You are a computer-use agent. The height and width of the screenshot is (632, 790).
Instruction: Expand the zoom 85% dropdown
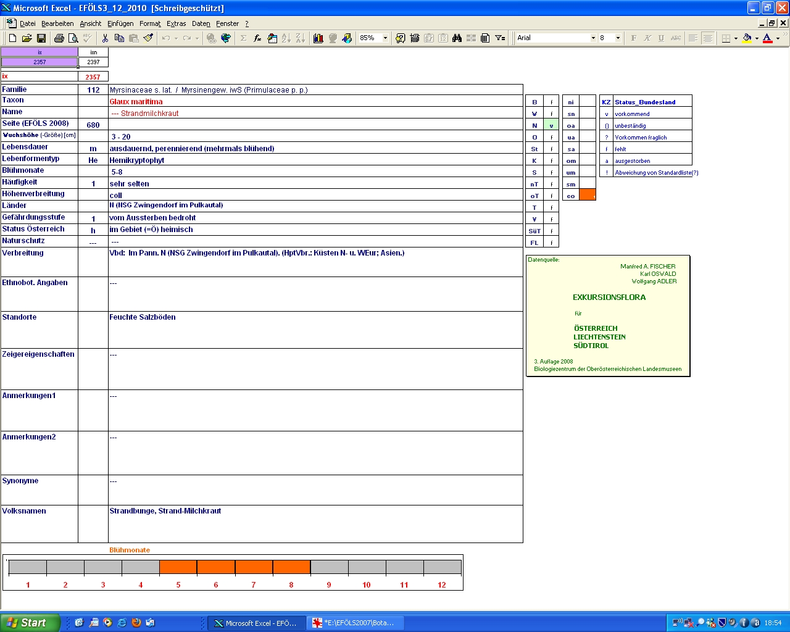pyautogui.click(x=385, y=38)
